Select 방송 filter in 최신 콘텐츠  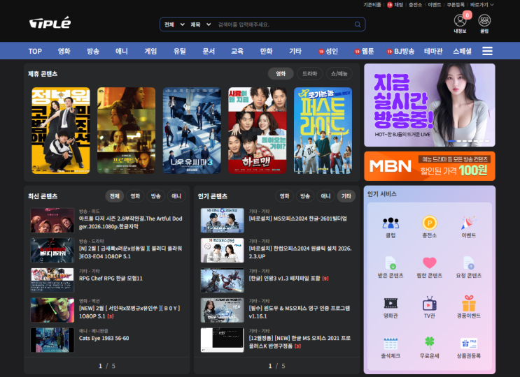156,196
